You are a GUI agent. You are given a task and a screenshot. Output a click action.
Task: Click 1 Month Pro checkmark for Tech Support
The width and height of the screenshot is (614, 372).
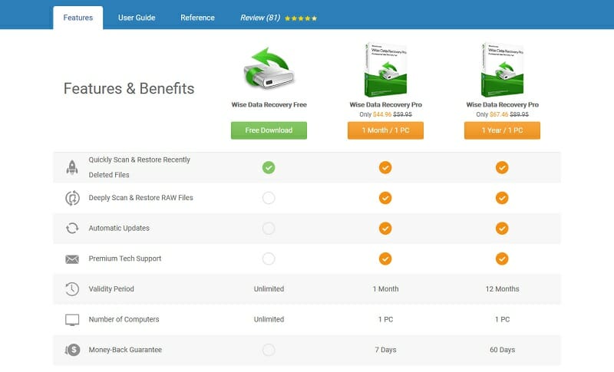(x=385, y=258)
